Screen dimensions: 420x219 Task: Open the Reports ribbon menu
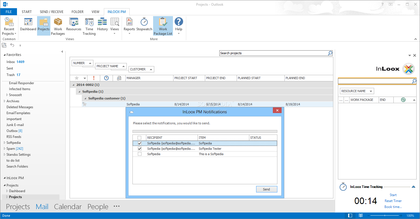(129, 26)
